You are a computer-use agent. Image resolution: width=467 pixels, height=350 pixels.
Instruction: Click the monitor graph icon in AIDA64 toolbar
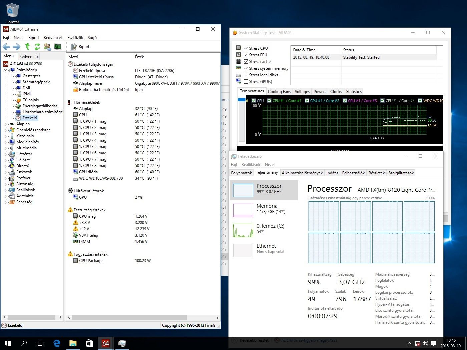(58, 47)
